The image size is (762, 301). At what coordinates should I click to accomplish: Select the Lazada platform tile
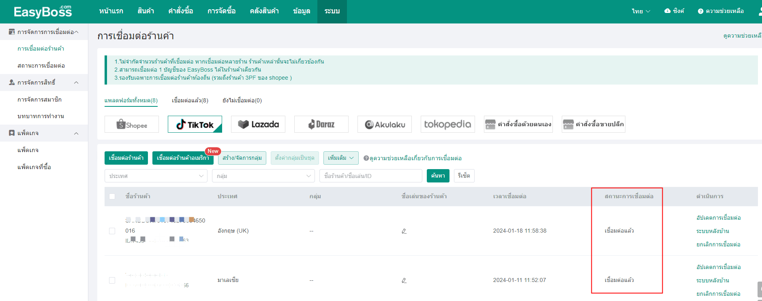pos(258,124)
